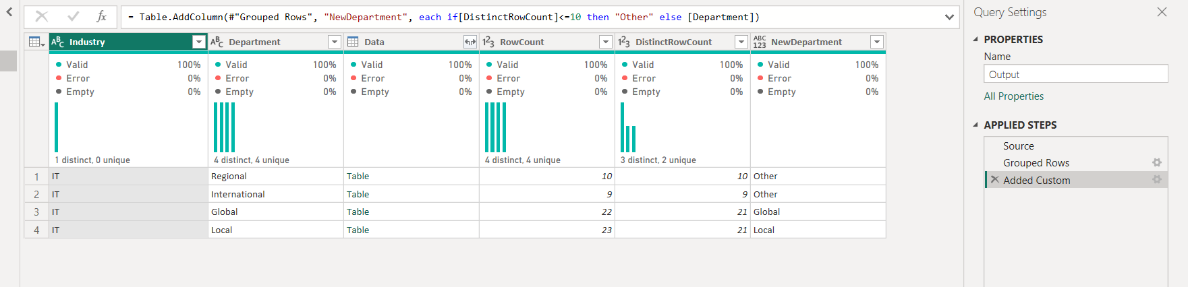Change the Department column data type icon
This screenshot has height=287, width=1188.
217,42
